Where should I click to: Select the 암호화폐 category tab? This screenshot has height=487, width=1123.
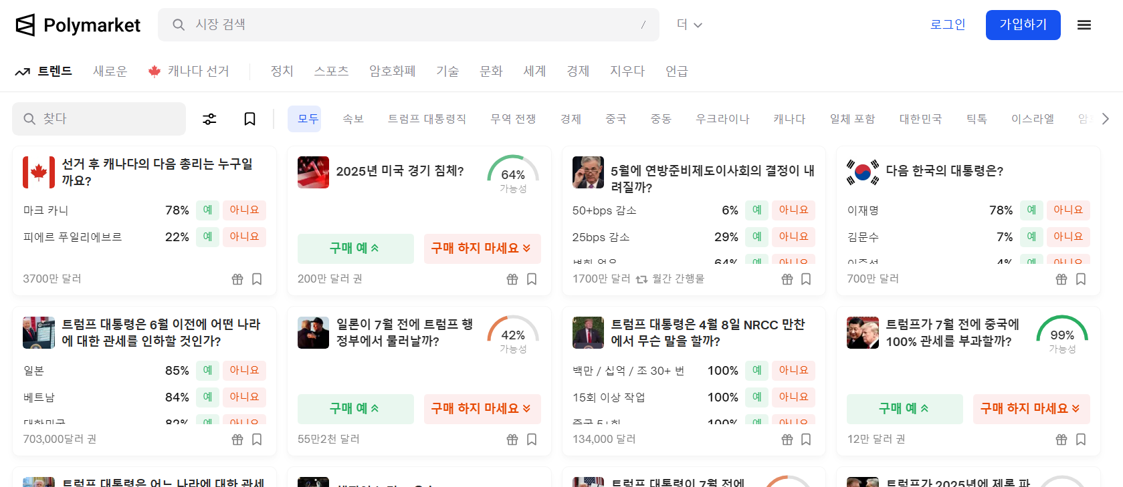coord(393,71)
